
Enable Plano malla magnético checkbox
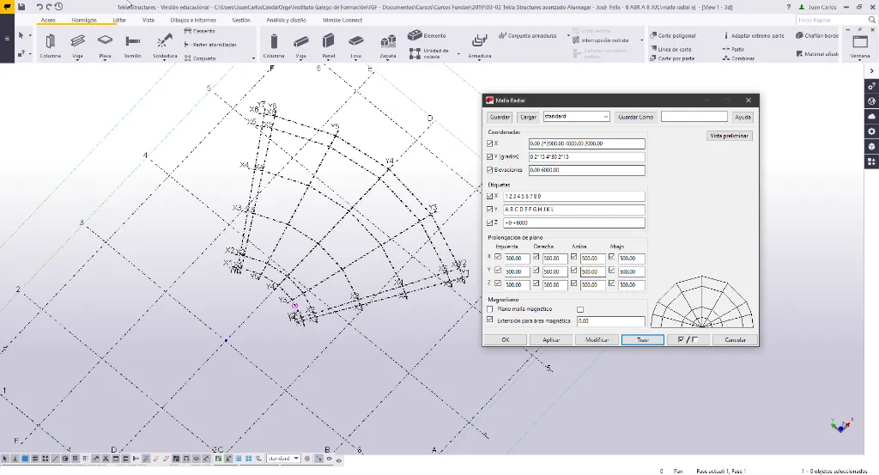coord(490,309)
